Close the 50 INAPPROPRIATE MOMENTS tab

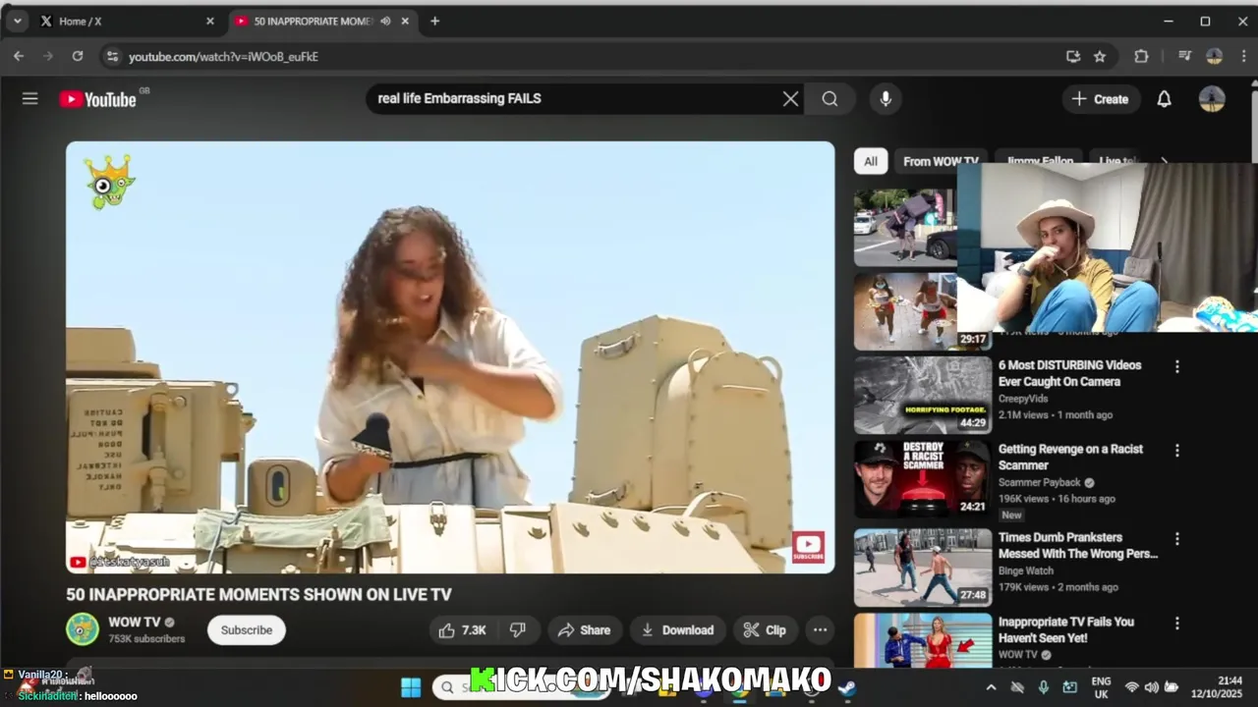405,21
